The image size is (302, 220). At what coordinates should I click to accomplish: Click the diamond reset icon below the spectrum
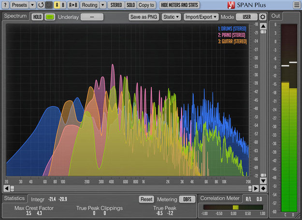click(x=263, y=188)
